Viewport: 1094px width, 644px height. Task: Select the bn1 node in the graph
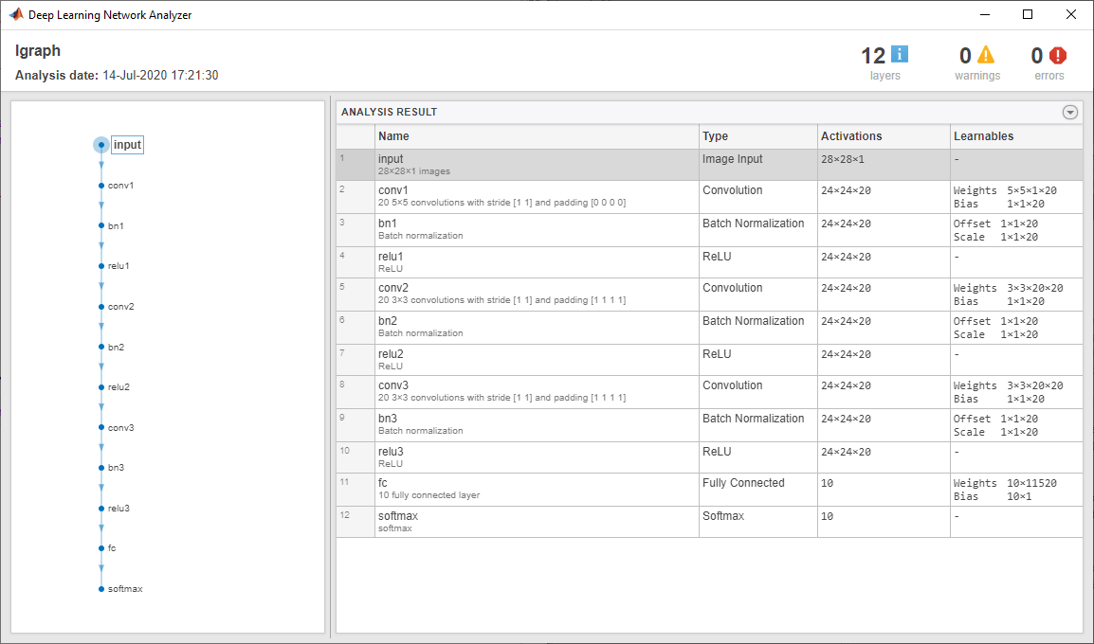112,225
